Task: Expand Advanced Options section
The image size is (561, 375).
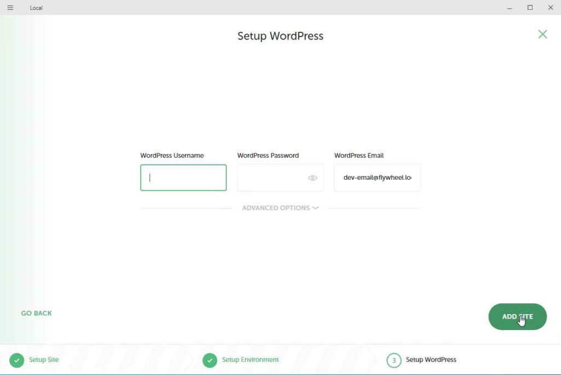Action: point(280,208)
